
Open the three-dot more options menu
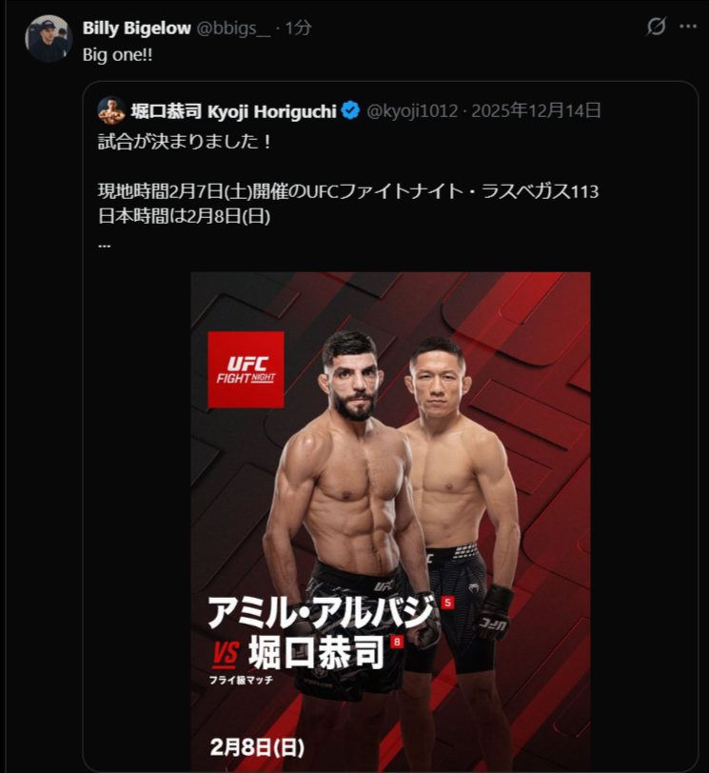(688, 27)
